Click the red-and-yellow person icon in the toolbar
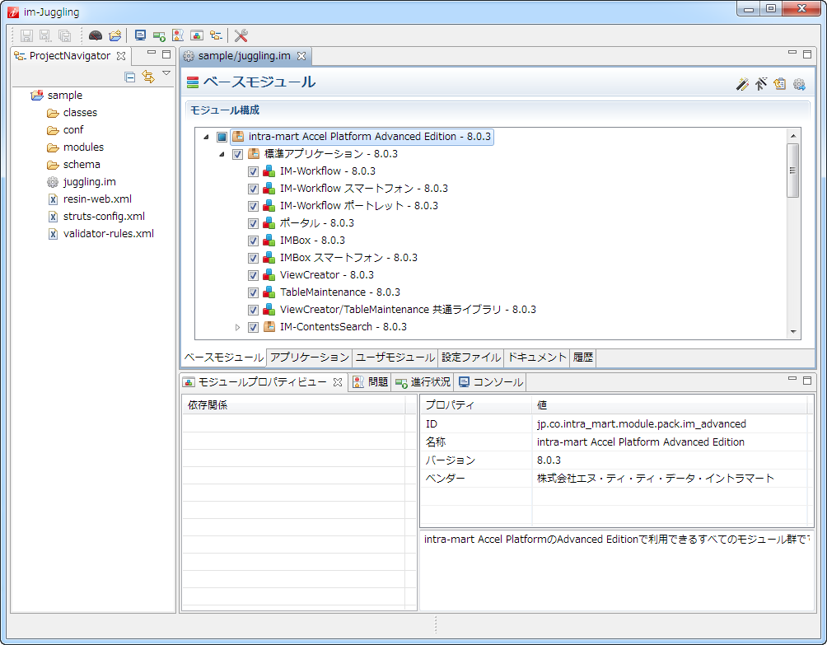Image resolution: width=827 pixels, height=645 pixels. click(178, 35)
